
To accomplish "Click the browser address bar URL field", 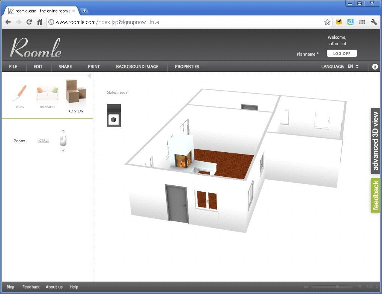I will click(188, 22).
